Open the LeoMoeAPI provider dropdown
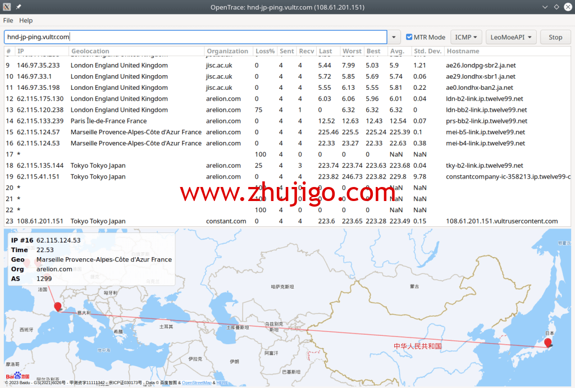 click(511, 37)
